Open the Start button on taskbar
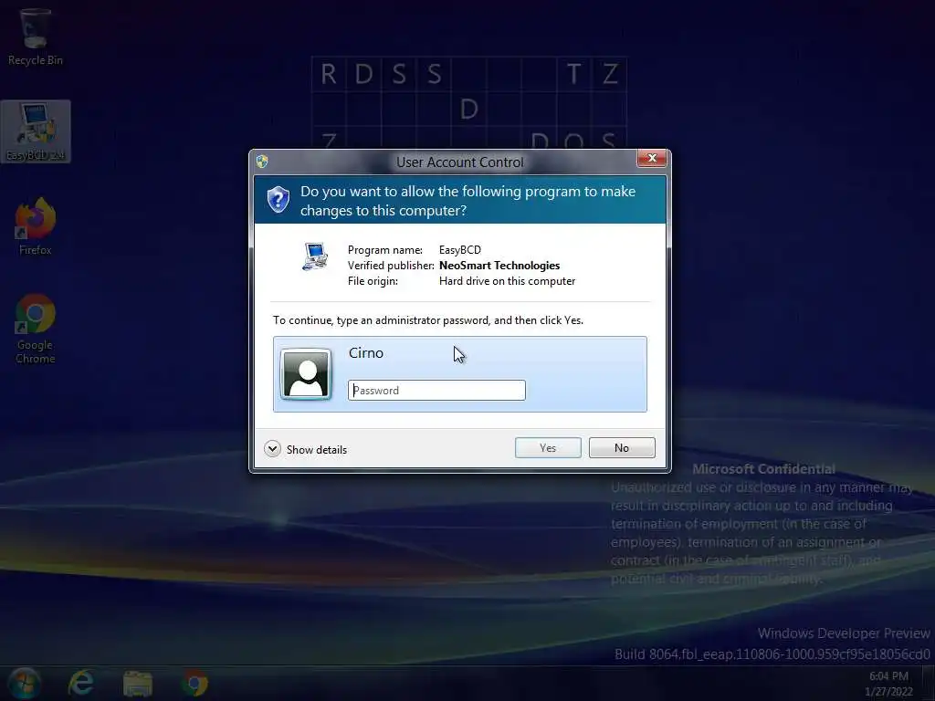This screenshot has height=701, width=935. coord(25,683)
